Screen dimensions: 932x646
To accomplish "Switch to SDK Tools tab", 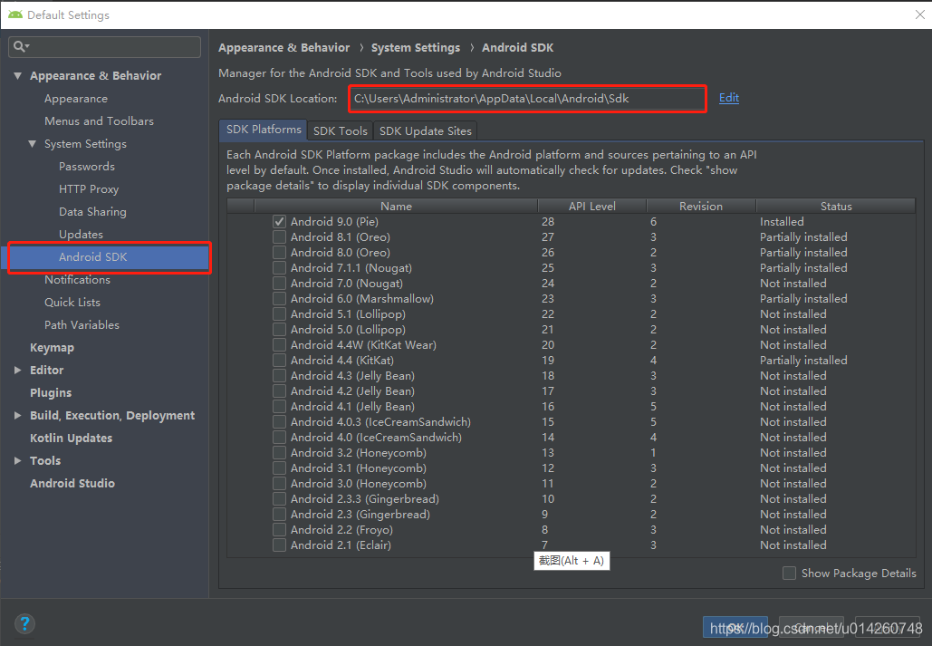I will (341, 130).
